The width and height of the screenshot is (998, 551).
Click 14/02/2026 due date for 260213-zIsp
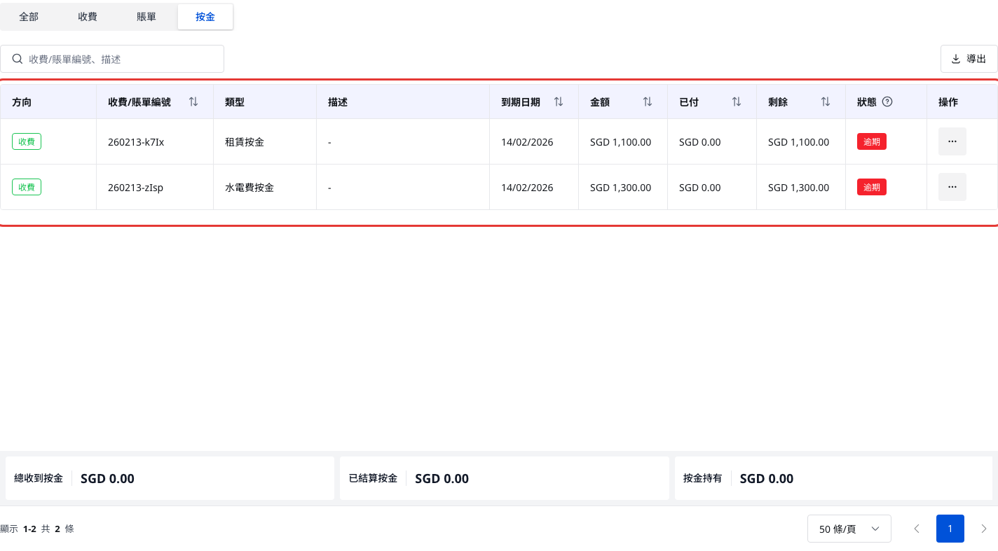pos(527,188)
